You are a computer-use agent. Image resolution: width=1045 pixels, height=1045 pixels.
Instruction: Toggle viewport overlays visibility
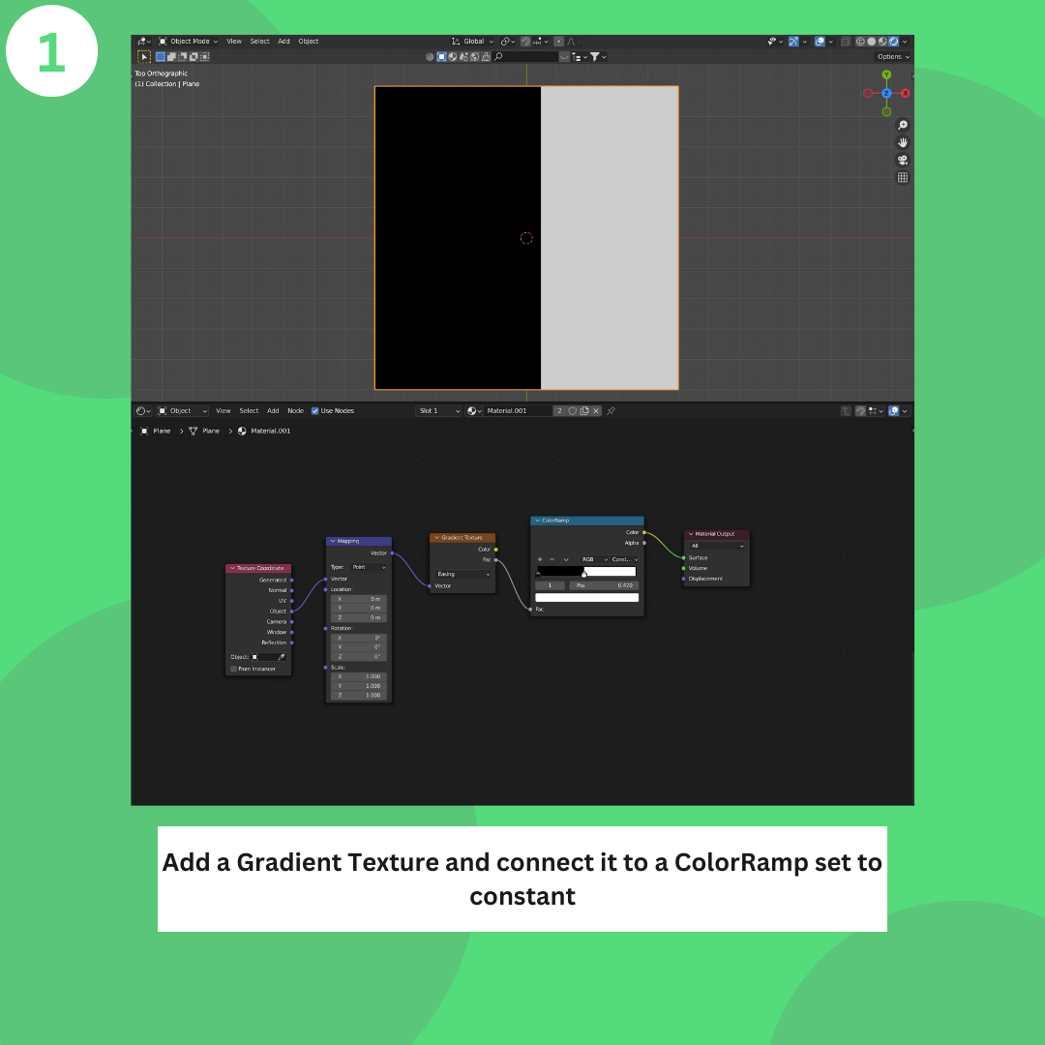coord(819,41)
